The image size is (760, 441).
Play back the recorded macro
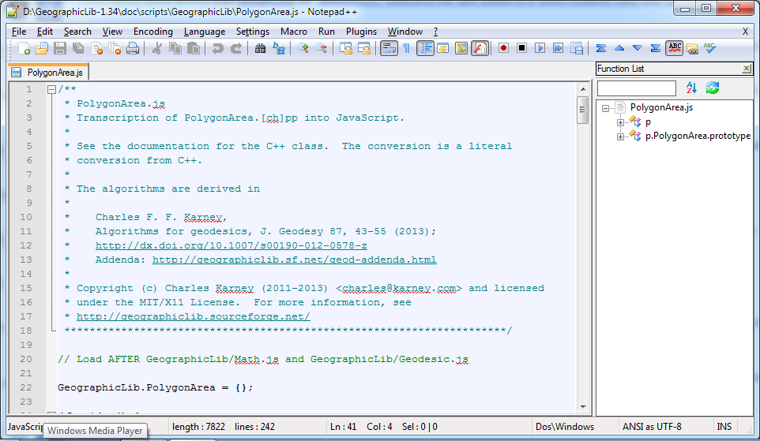[x=540, y=48]
